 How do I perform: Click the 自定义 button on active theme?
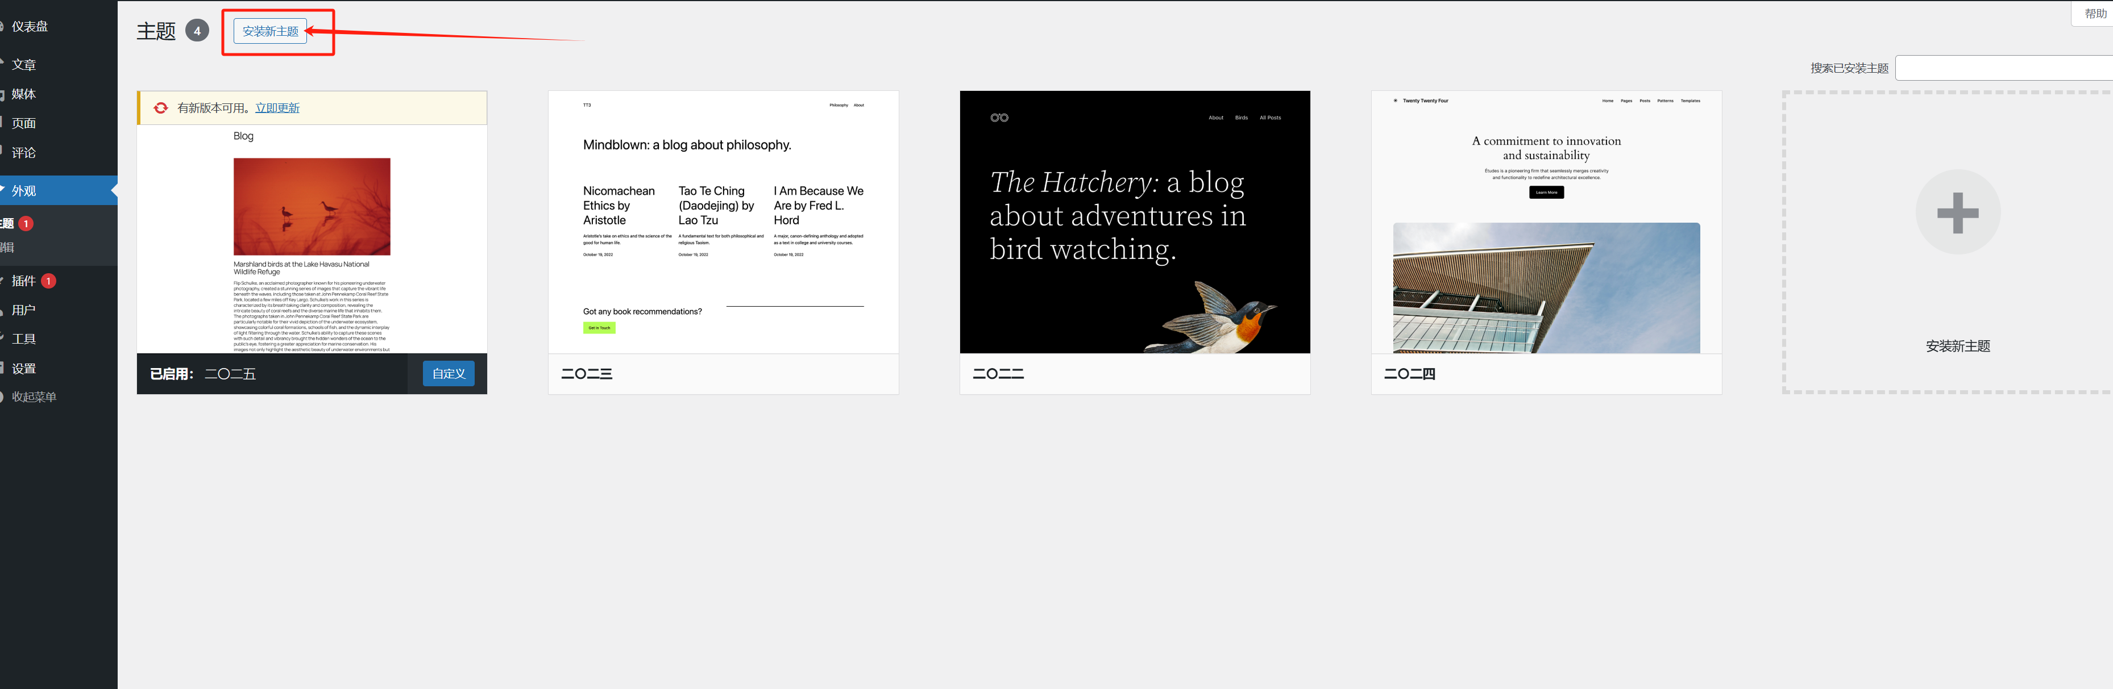coord(448,374)
